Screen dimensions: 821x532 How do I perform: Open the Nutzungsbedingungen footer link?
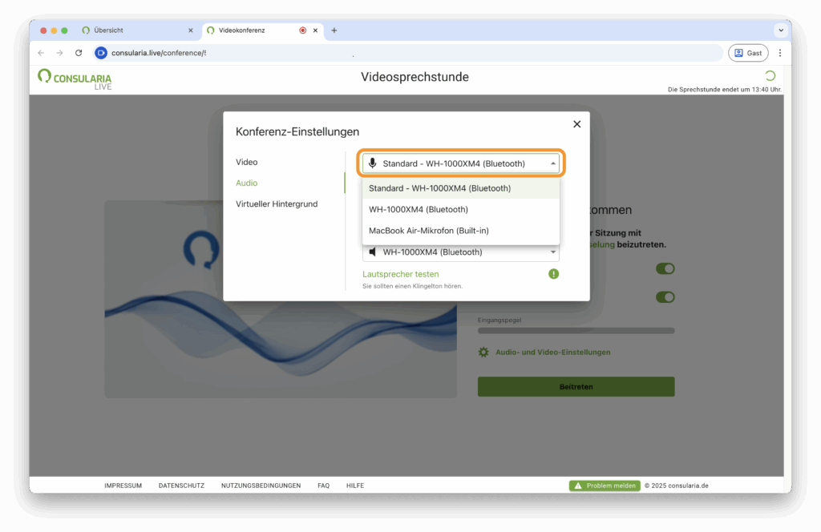[261, 486]
